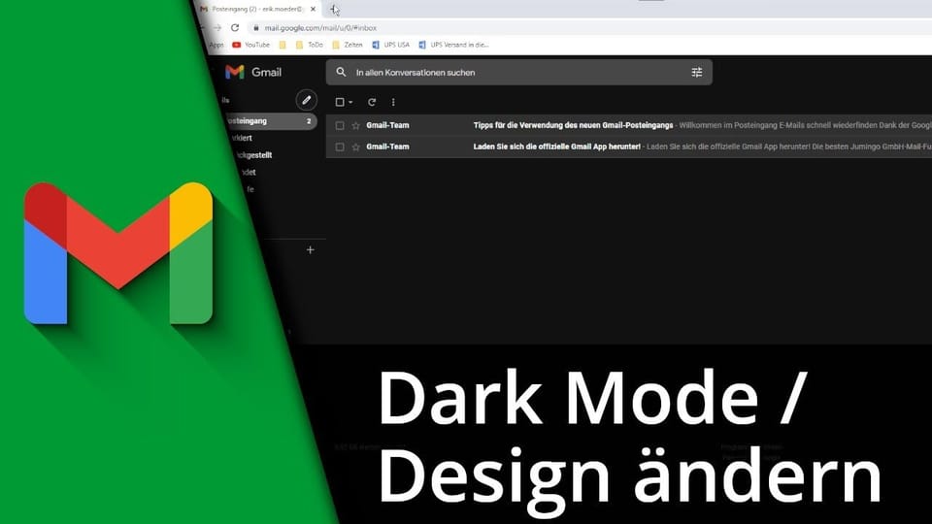Click the browser forward arrow
932x524 pixels.
tap(217, 28)
